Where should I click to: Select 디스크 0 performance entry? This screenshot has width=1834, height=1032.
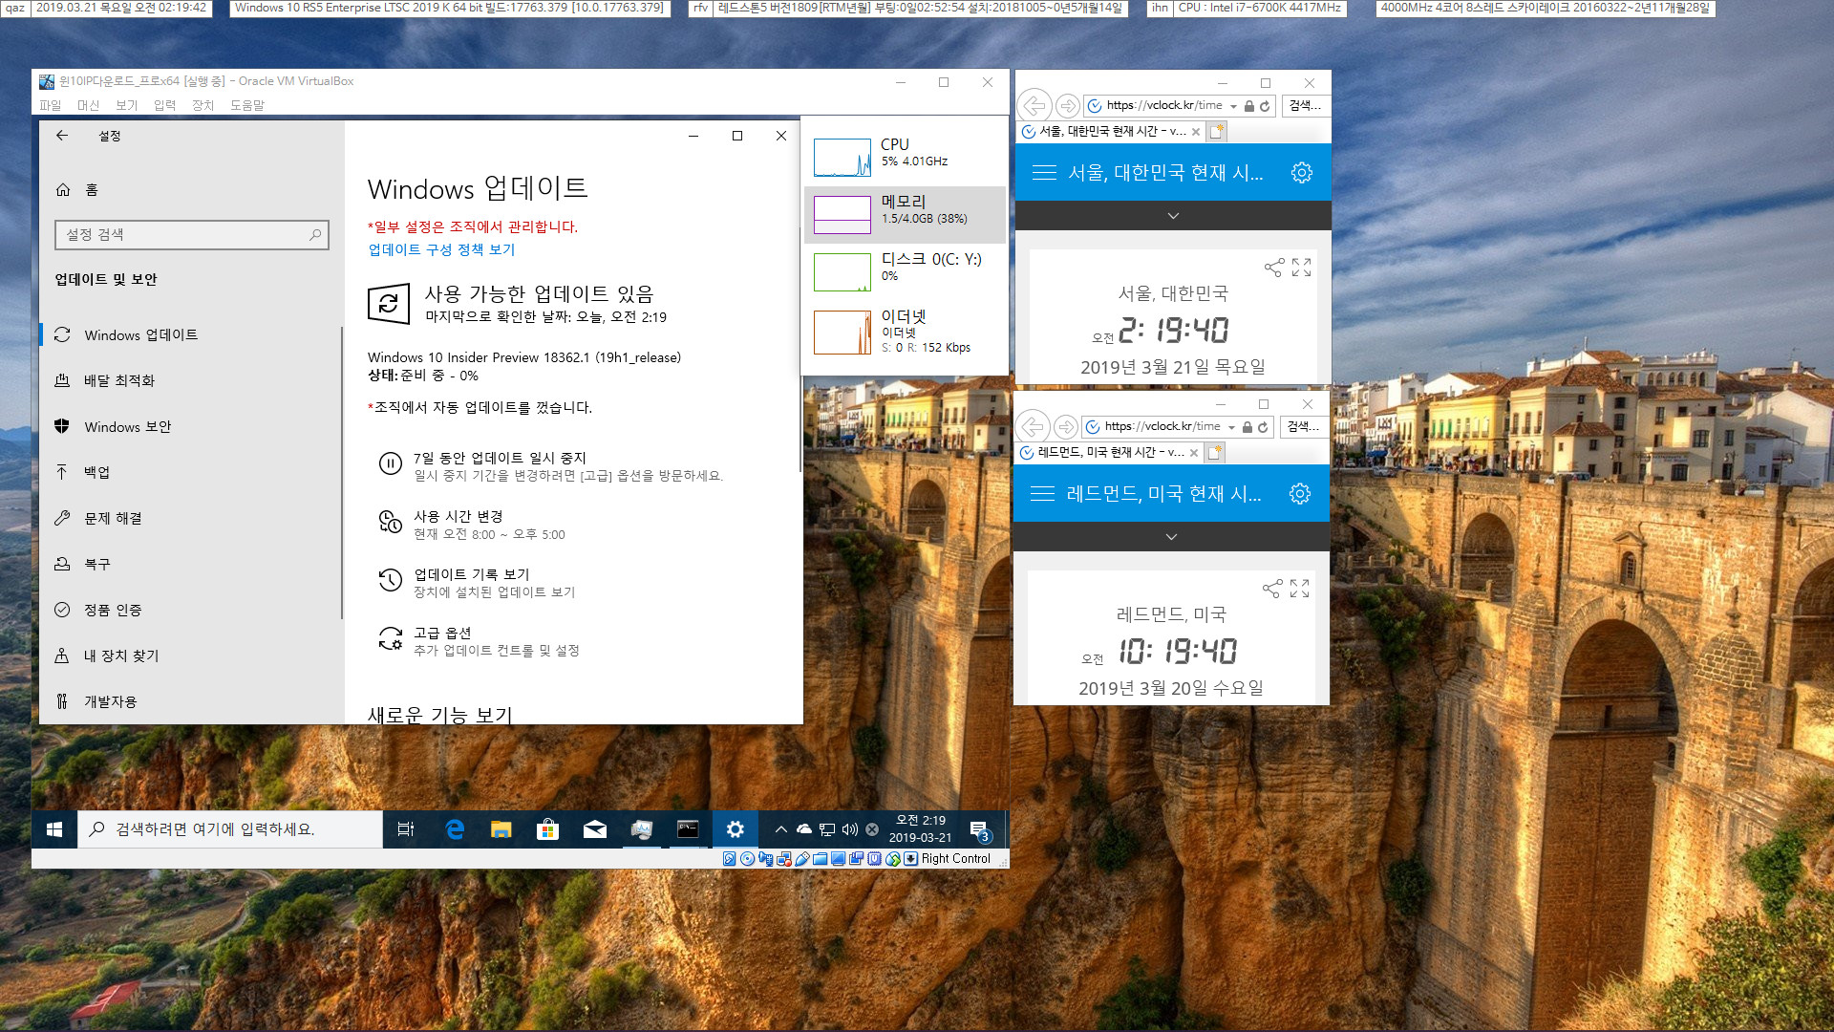point(905,272)
